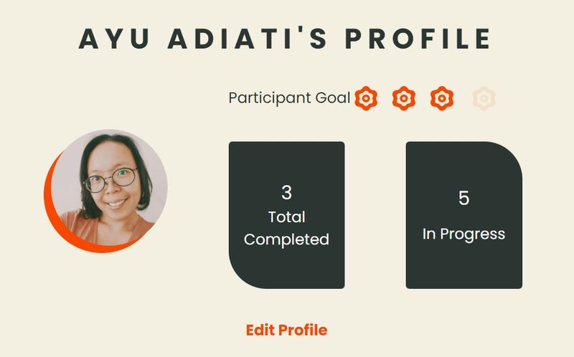The height and width of the screenshot is (357, 574).
Task: Click the number 5 in-progress count
Action: tap(464, 199)
